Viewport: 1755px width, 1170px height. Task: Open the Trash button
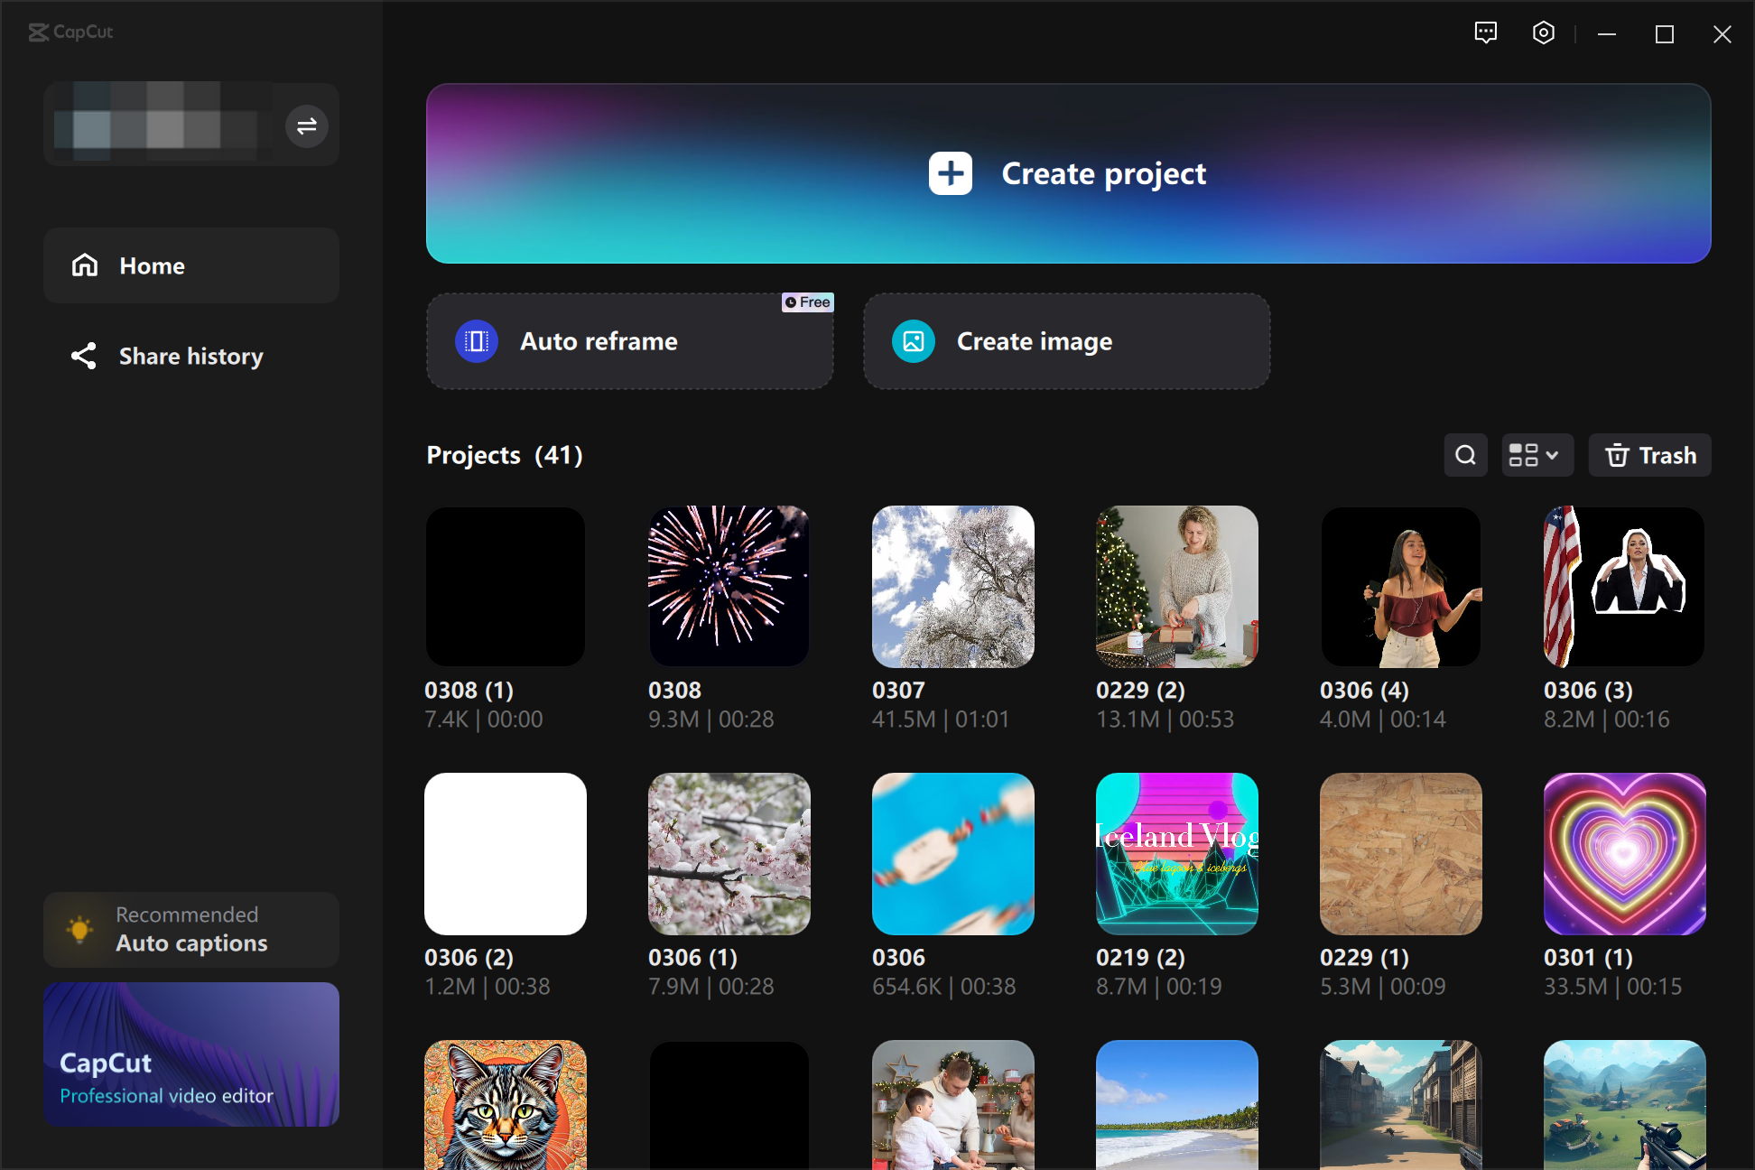coord(1649,455)
